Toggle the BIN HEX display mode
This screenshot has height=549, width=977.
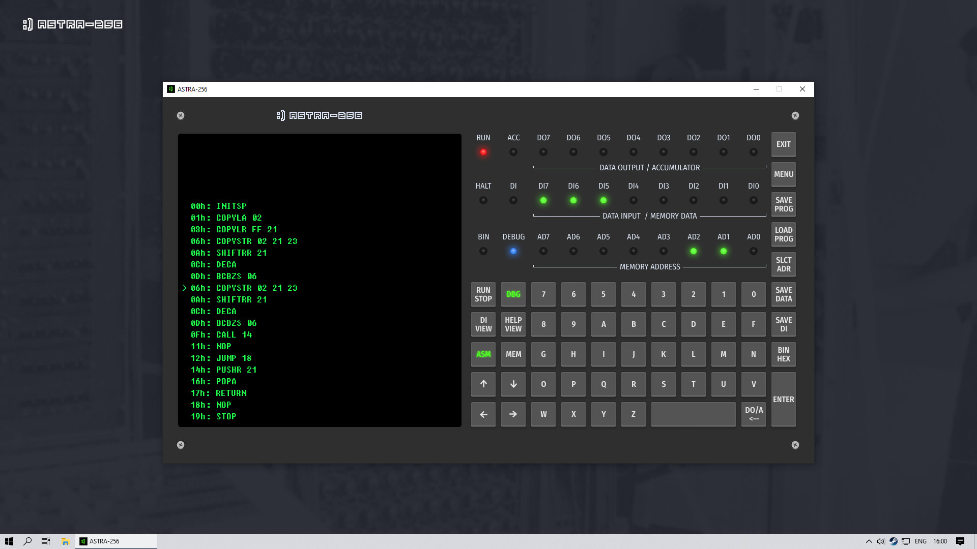pyautogui.click(x=783, y=354)
